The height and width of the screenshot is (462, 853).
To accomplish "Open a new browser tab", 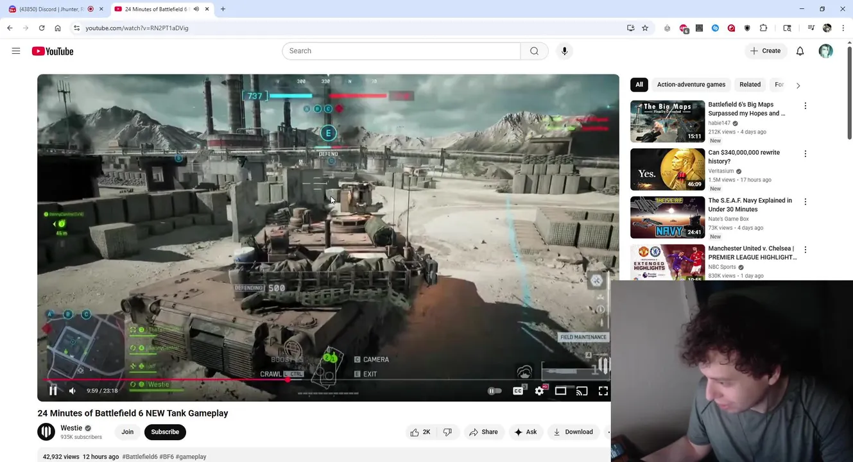I will tap(223, 9).
